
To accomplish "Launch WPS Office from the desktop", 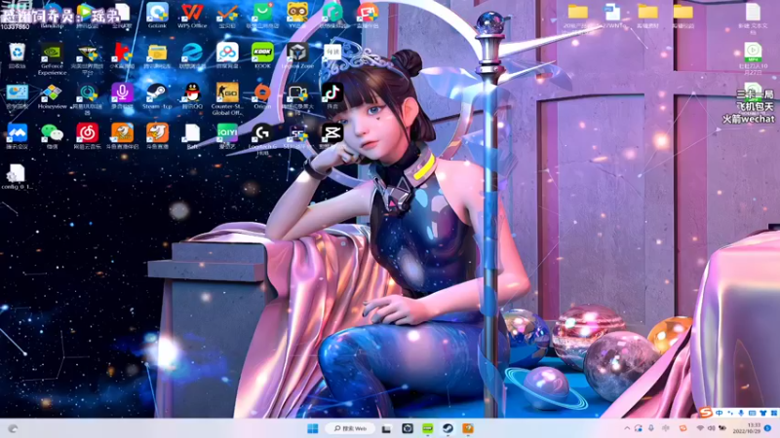I will click(192, 15).
